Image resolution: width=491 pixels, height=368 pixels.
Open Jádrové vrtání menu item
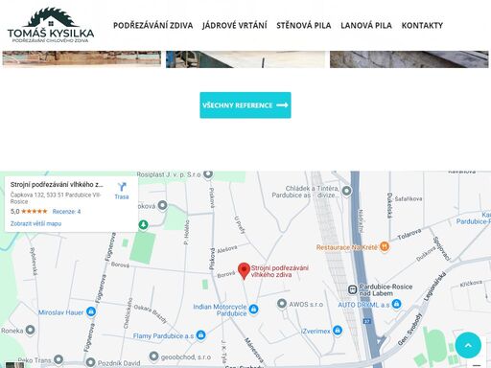pyautogui.click(x=235, y=25)
